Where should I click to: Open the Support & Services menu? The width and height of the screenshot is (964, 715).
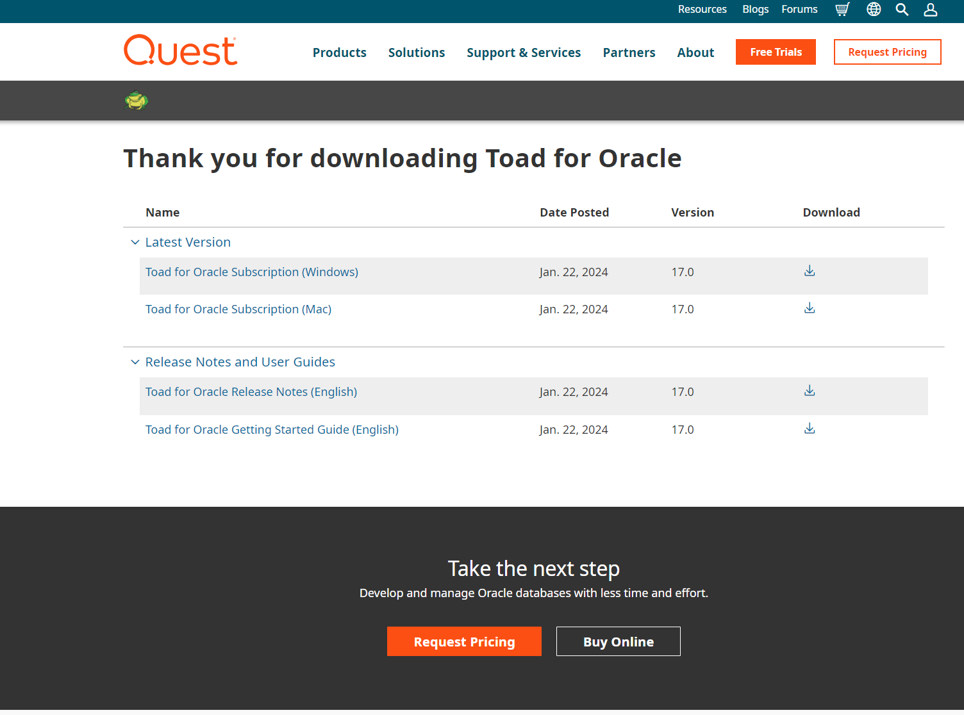(524, 53)
